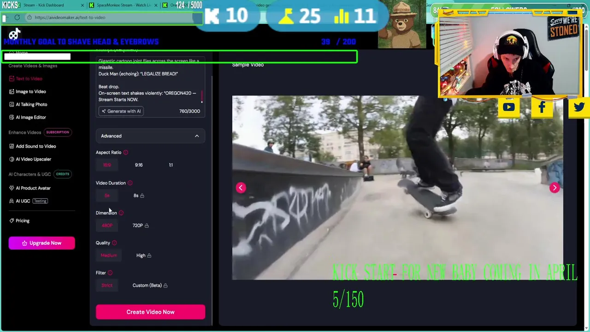Choose the locked High quality option
The image size is (590, 332).
pos(144,255)
